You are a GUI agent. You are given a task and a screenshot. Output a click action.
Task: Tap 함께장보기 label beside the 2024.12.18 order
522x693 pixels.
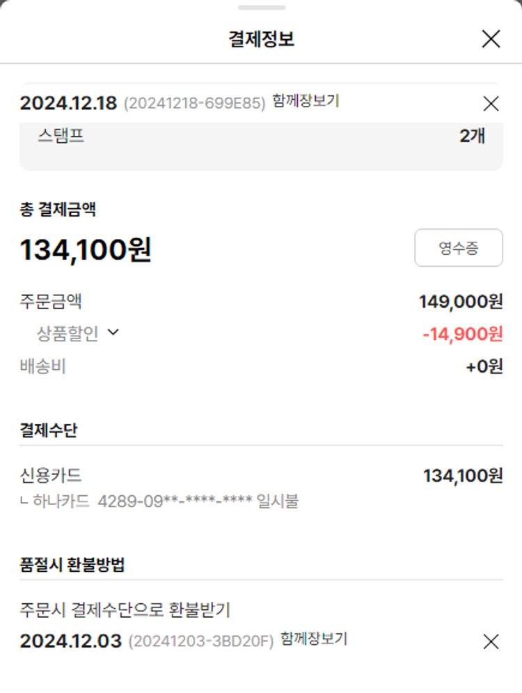[x=306, y=102]
